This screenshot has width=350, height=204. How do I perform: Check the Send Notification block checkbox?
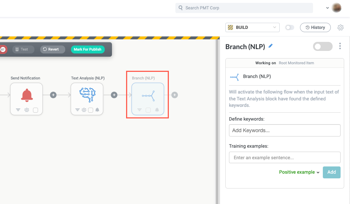coord(36,110)
